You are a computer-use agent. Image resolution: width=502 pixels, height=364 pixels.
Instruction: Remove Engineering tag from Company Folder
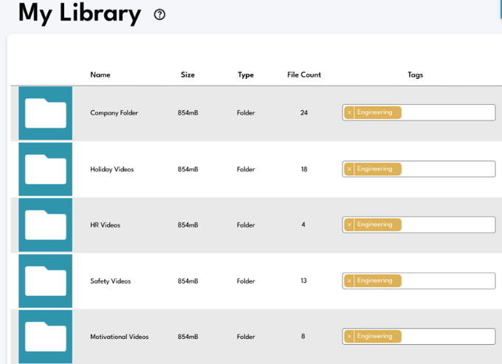pyautogui.click(x=349, y=113)
